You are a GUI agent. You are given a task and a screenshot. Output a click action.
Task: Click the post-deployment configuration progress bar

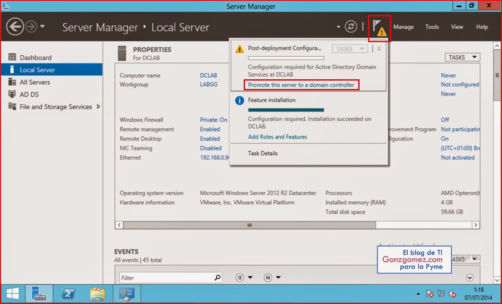pyautogui.click(x=286, y=58)
